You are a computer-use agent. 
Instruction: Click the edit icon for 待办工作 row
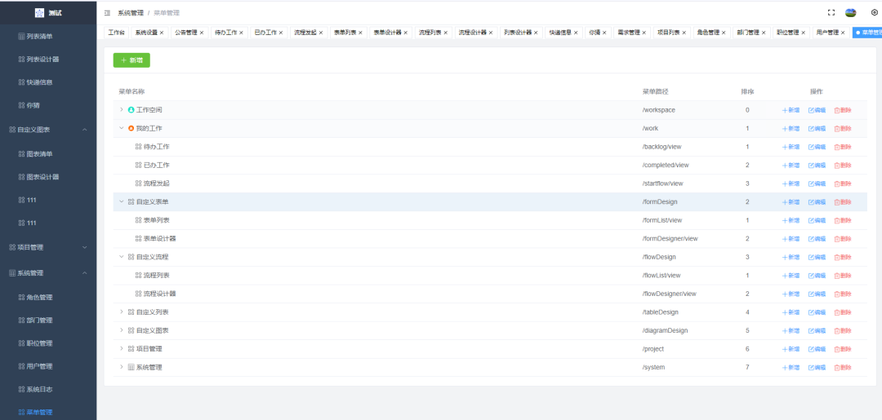click(811, 147)
